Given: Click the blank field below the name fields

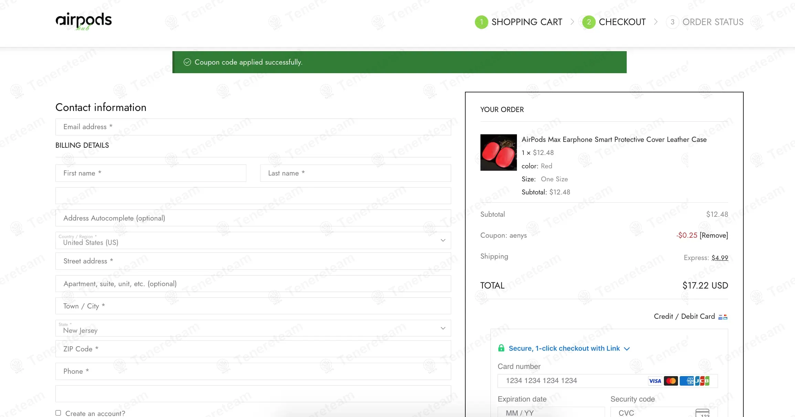Looking at the screenshot, I should tap(253, 196).
